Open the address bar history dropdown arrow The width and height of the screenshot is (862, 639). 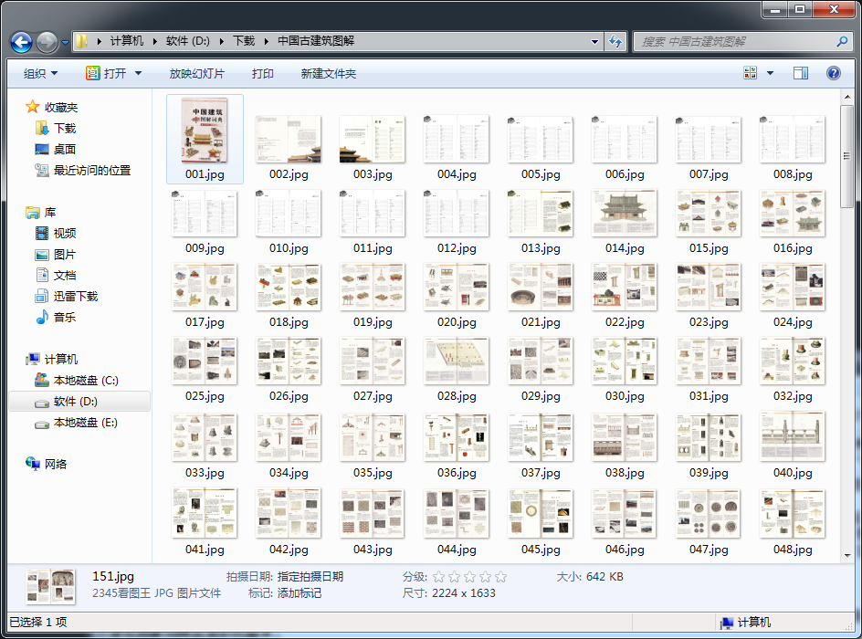coord(595,41)
